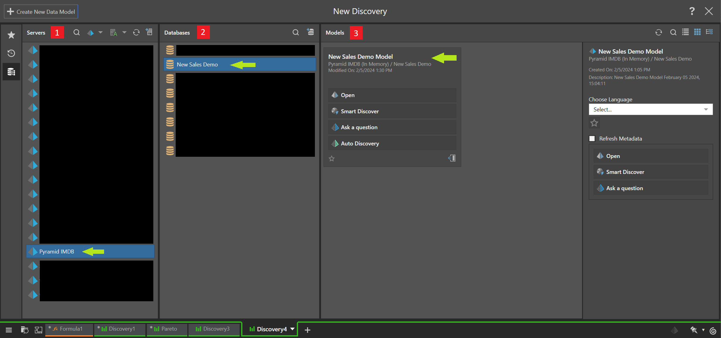Open the Choose Language dropdown
The width and height of the screenshot is (721, 338).
point(651,110)
